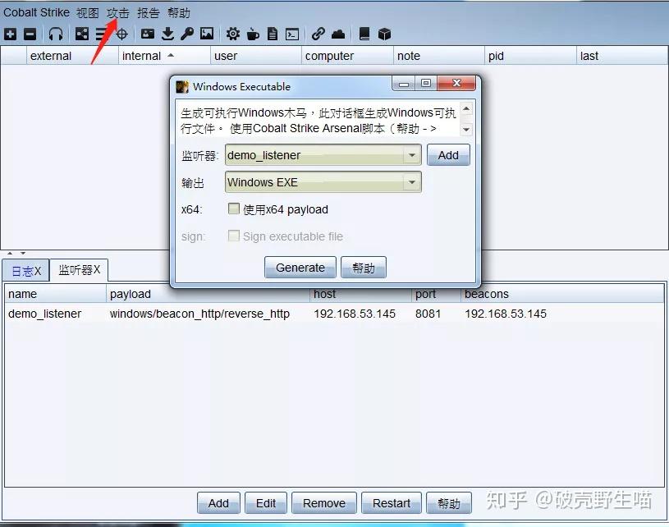Open keystrokes key icon
The image size is (669, 527).
(x=187, y=34)
